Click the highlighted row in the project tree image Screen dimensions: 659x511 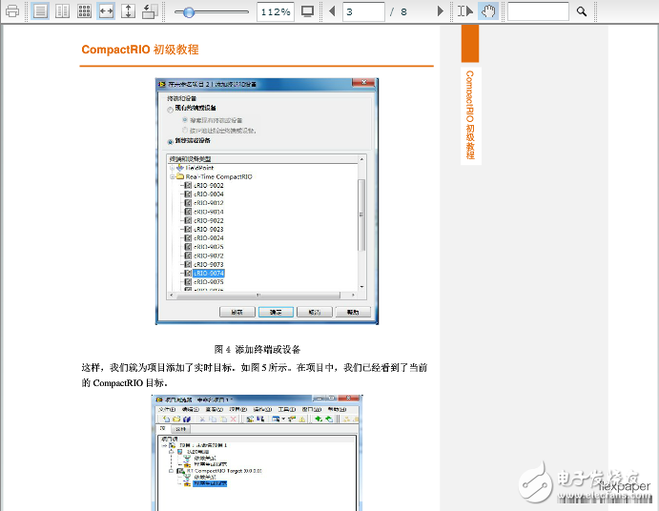[x=210, y=484]
